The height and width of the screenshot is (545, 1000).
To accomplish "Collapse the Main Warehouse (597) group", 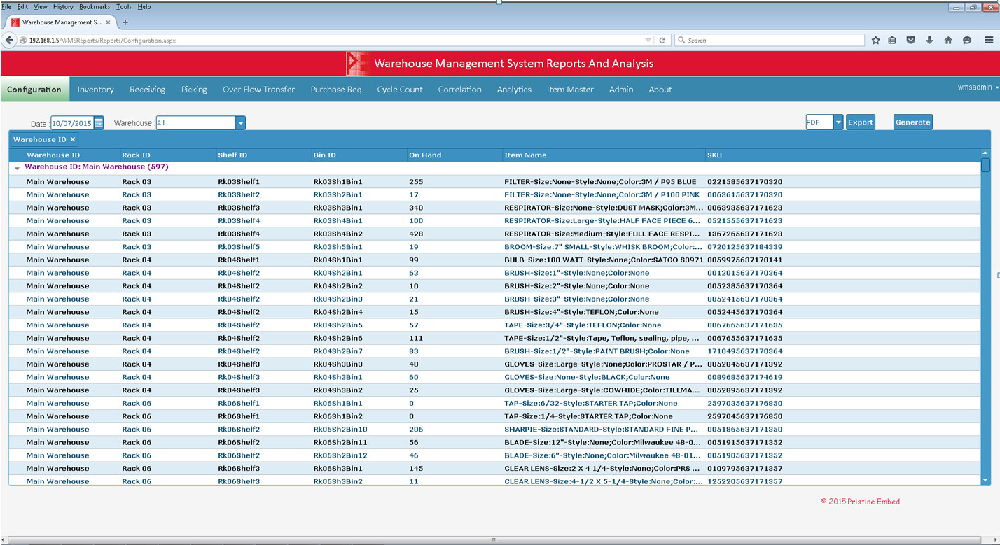I will (17, 168).
